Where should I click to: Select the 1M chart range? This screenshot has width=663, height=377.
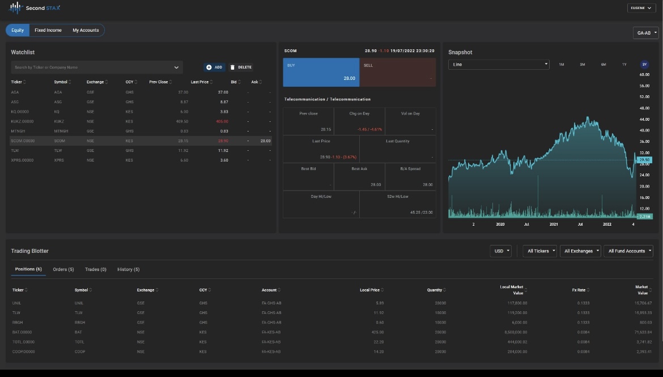561,65
